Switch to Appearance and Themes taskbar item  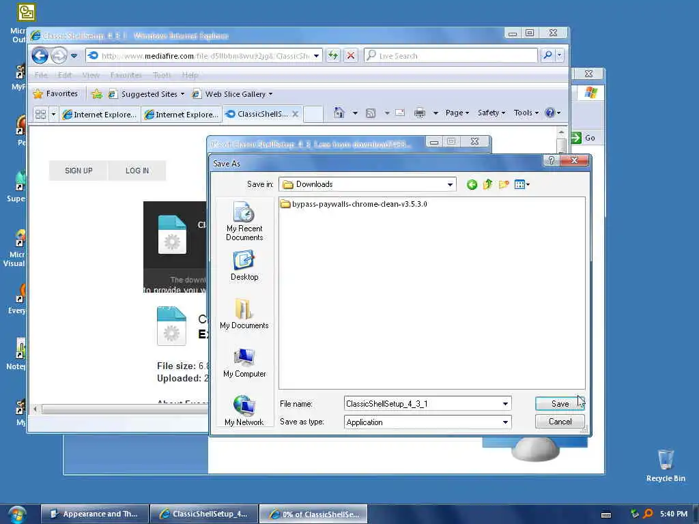click(x=94, y=514)
